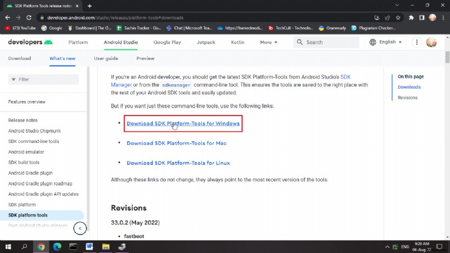Click Download SDK Platform-Tools for Linux
This screenshot has height=253, width=450.
(178, 163)
